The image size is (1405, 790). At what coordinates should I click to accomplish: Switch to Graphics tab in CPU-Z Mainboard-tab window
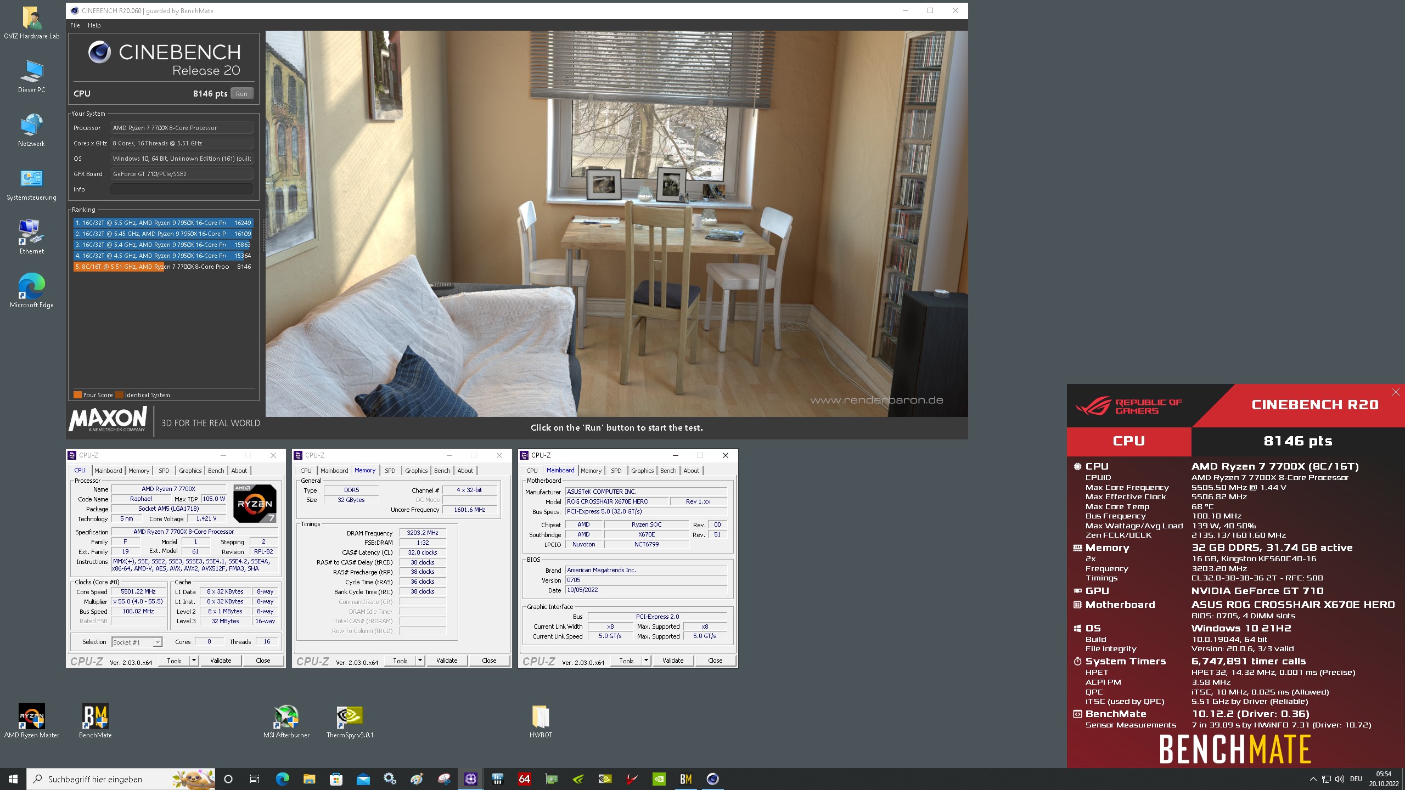click(x=643, y=471)
